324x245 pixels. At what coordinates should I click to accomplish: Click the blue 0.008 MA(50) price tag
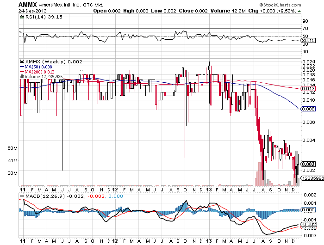tap(308, 109)
